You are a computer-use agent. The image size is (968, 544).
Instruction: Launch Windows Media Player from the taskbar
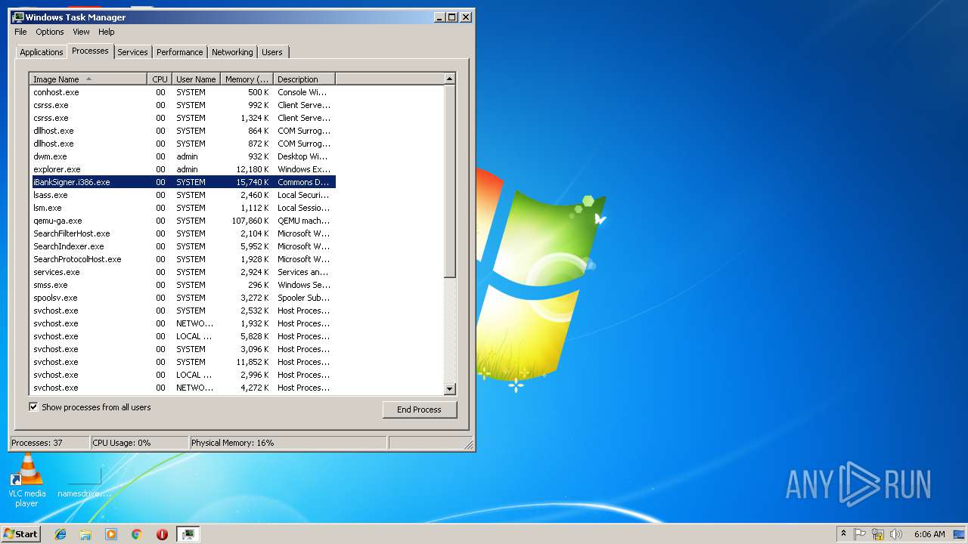pyautogui.click(x=111, y=534)
